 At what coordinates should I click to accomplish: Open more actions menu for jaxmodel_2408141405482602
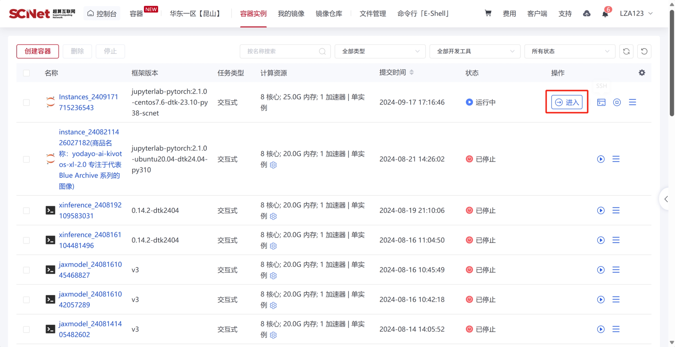616,329
